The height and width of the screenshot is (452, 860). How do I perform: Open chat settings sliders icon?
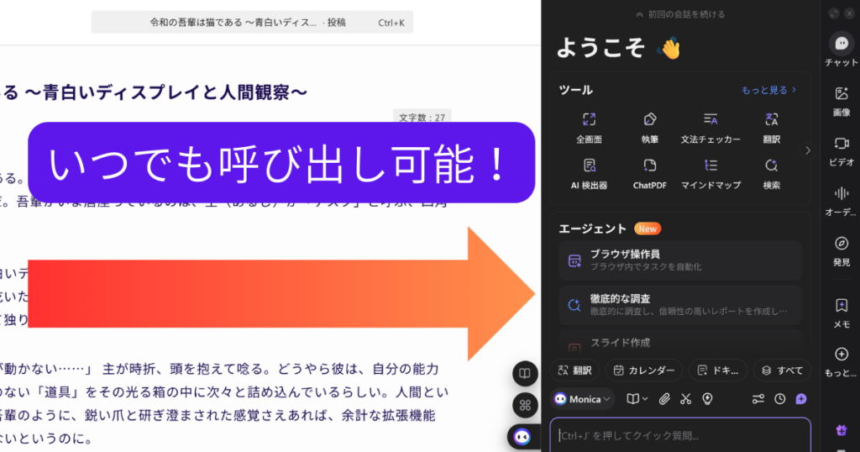[x=758, y=399]
